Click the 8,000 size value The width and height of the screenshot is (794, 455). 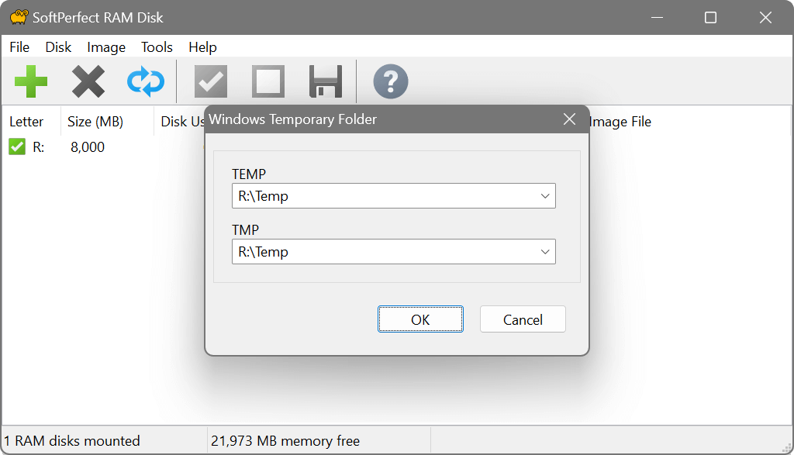[x=88, y=147]
